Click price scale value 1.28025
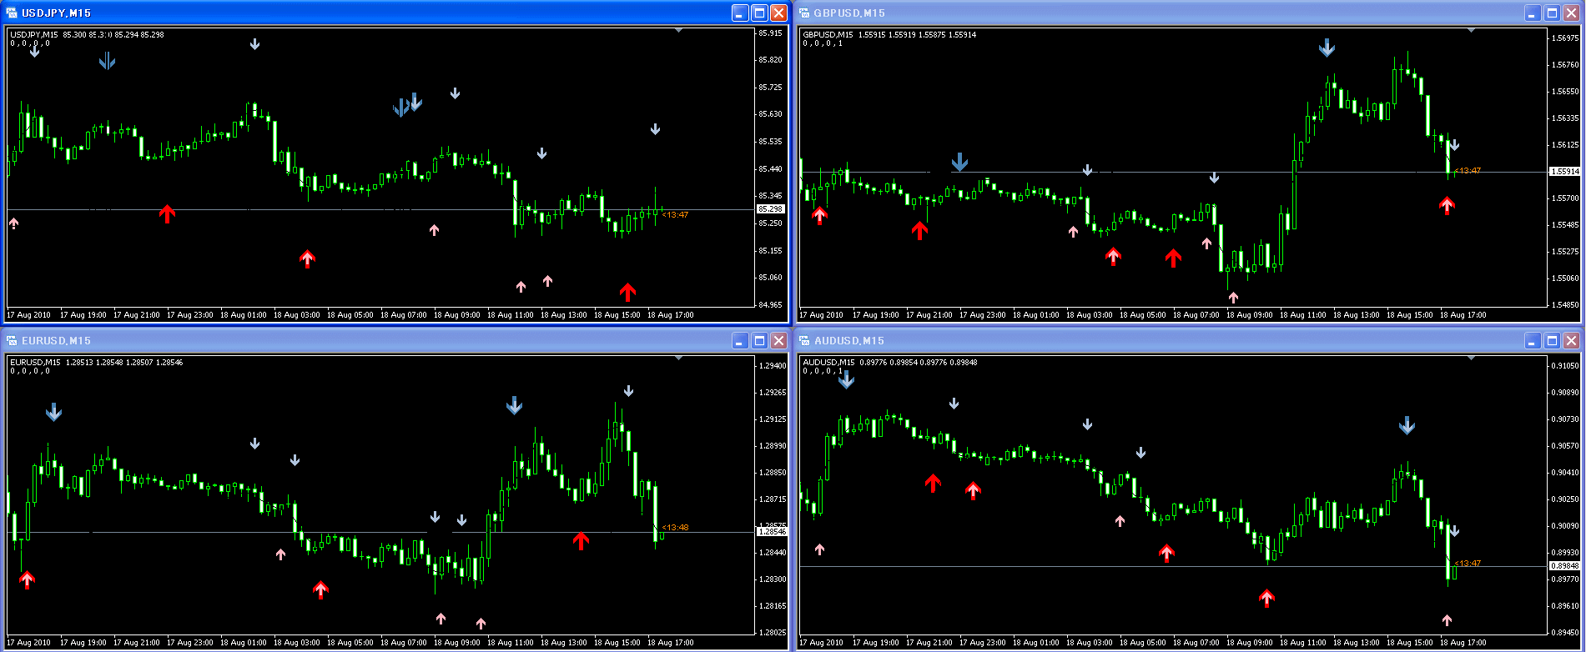1586x652 pixels. pos(773,633)
